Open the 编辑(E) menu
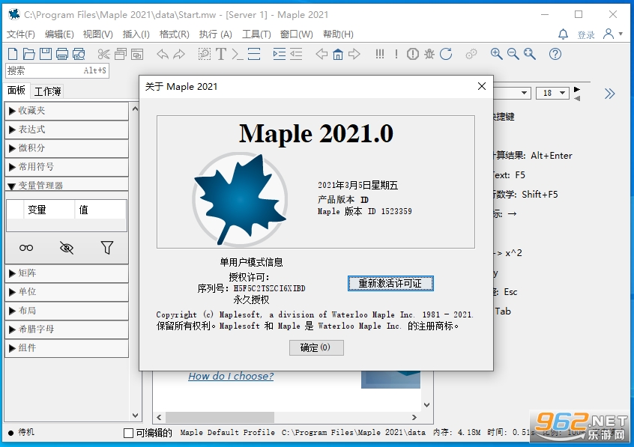 point(59,34)
